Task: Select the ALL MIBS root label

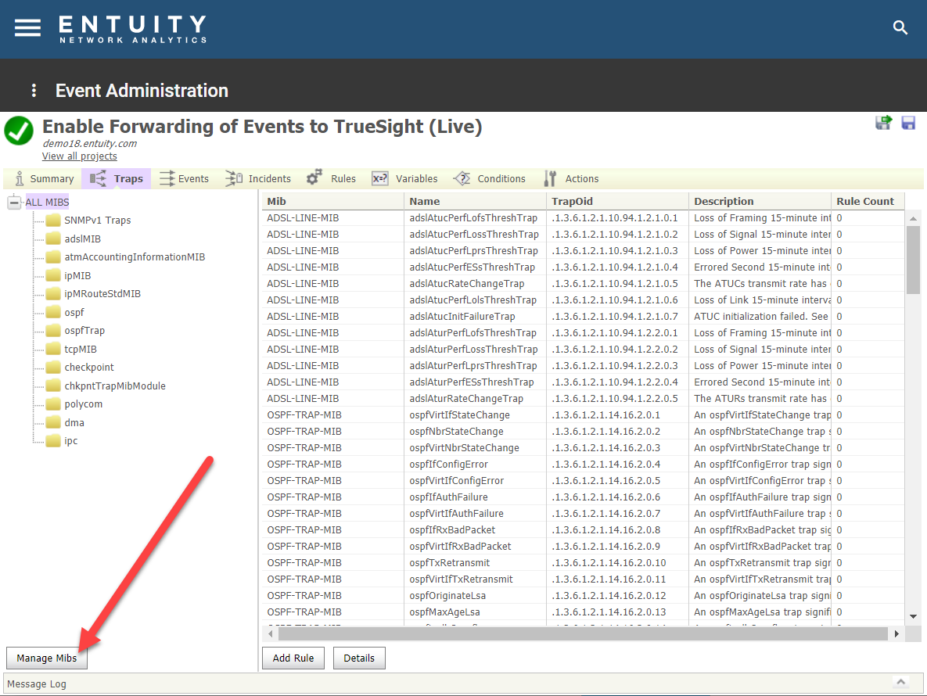Action: 47,202
